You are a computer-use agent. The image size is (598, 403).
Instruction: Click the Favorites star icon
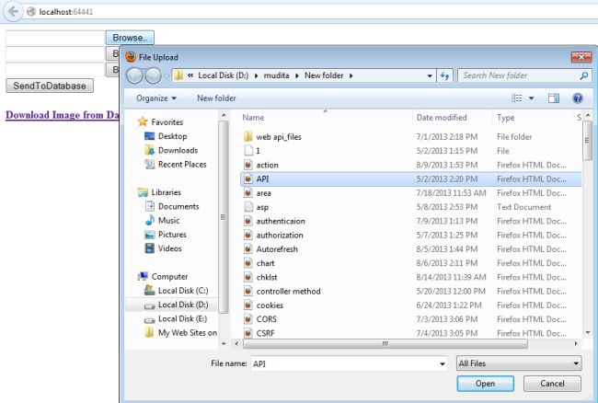[143, 121]
